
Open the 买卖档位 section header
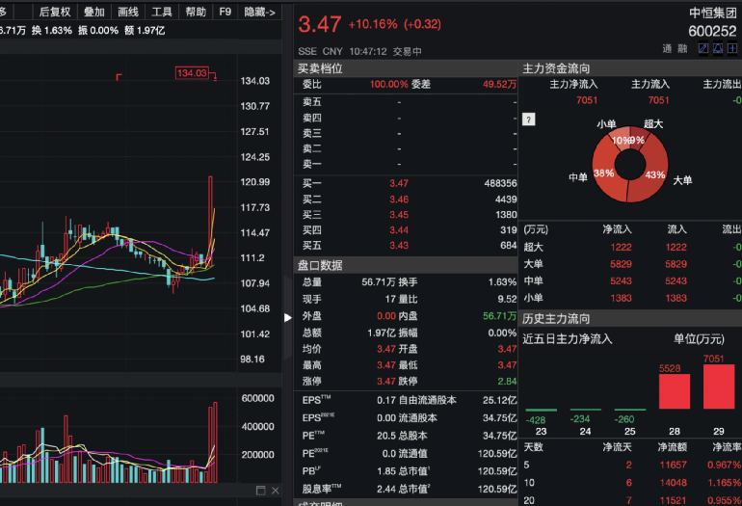coord(406,68)
